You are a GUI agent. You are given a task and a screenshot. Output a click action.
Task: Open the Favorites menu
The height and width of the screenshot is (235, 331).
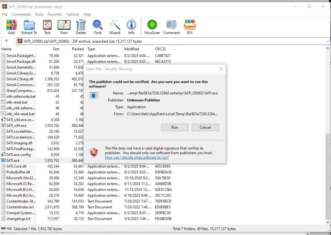click(x=55, y=14)
